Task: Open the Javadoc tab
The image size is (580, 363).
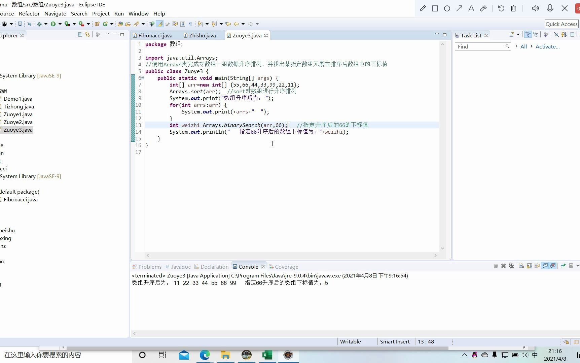Action: tap(178, 267)
